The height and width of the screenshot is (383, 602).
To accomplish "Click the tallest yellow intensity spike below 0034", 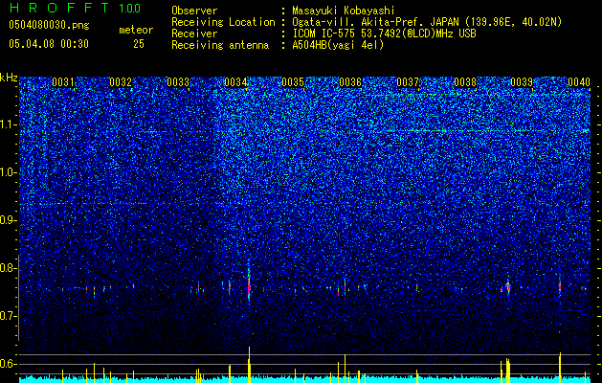I will coord(249,364).
